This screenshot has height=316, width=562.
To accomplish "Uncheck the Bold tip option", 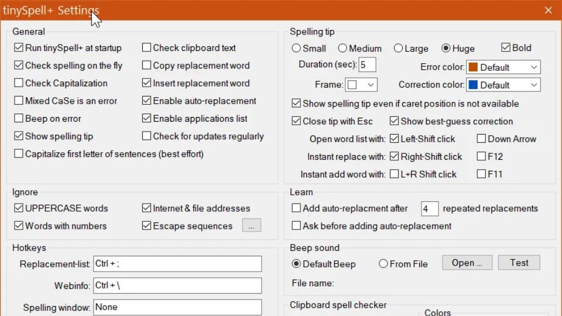I will [x=506, y=47].
